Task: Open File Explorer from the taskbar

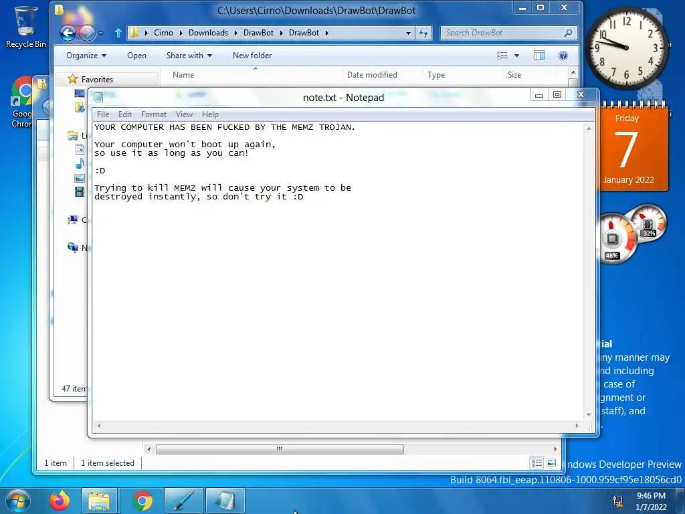Action: point(100,501)
